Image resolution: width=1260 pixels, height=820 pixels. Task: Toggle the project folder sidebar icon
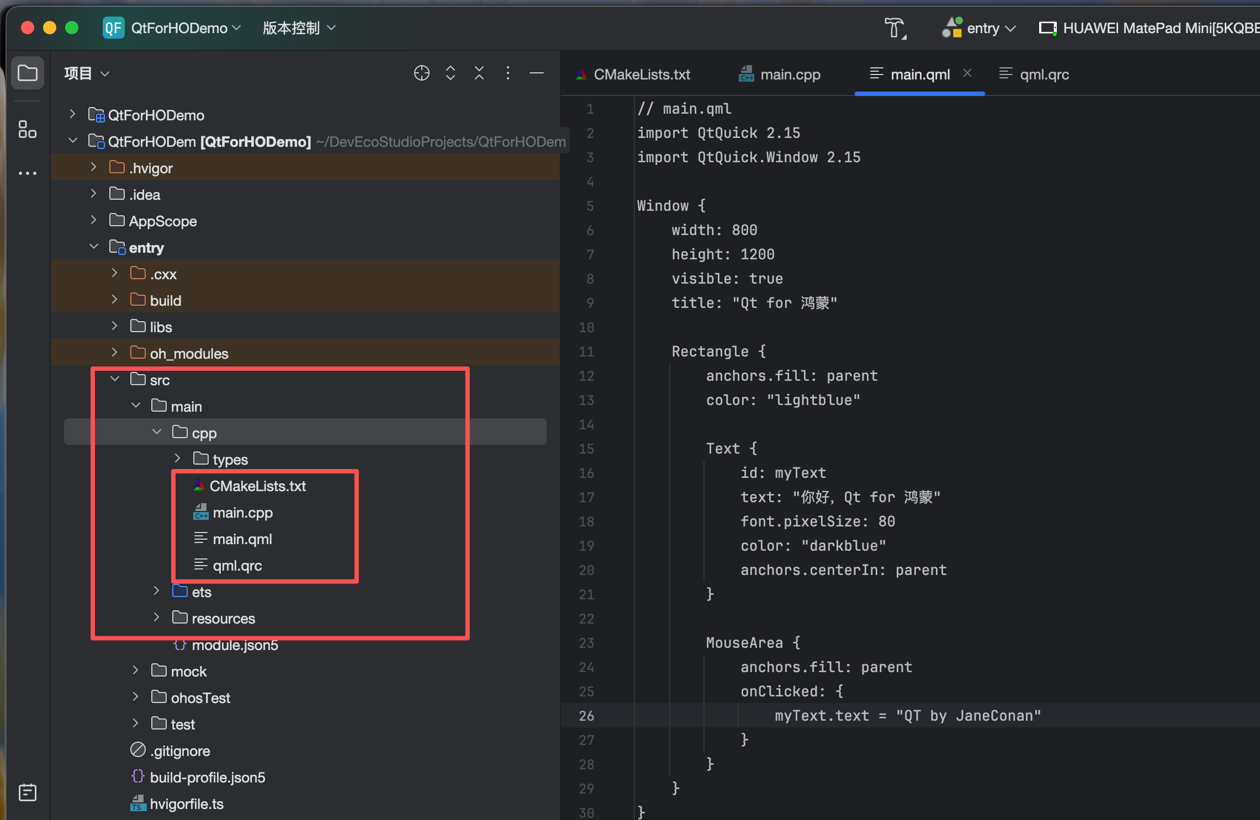[x=27, y=73]
